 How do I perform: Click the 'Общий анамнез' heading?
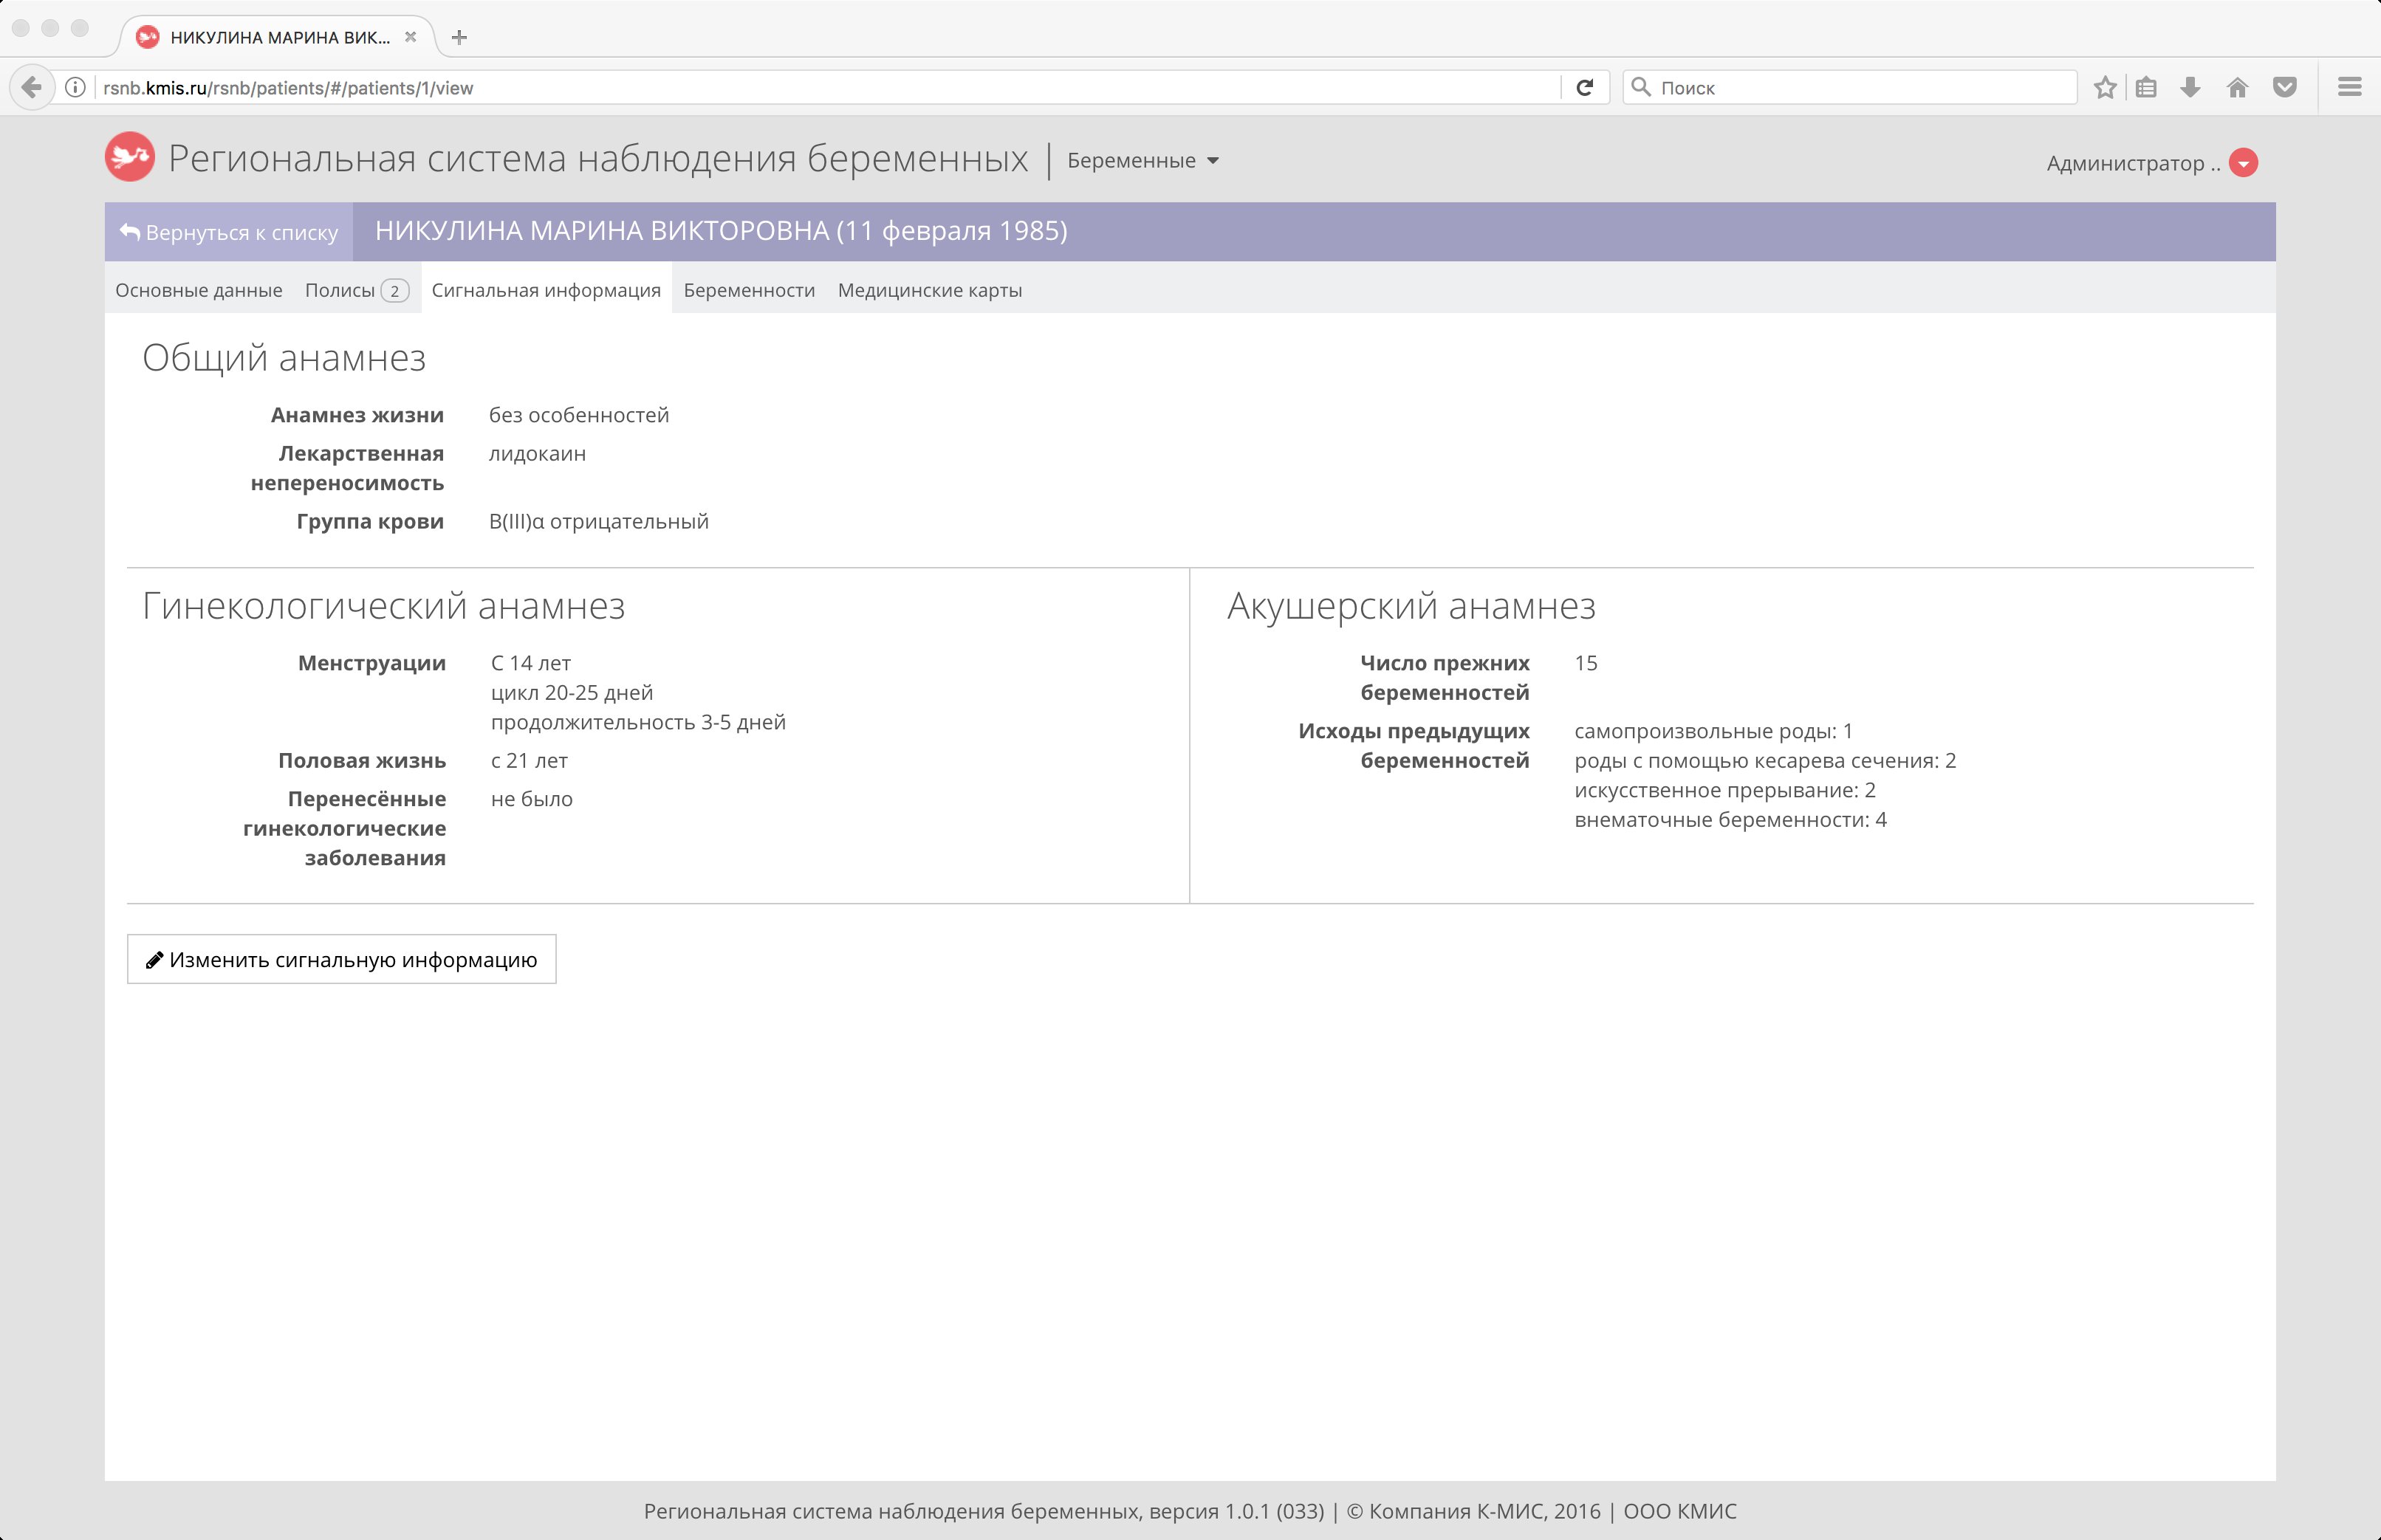[284, 358]
